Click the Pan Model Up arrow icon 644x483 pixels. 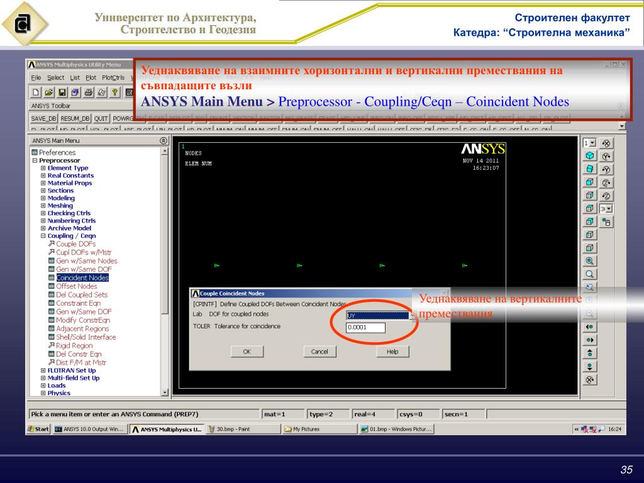coord(590,353)
